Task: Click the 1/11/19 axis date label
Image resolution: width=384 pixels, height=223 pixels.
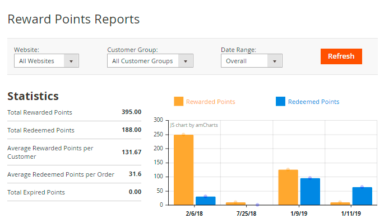Action: (x=351, y=213)
